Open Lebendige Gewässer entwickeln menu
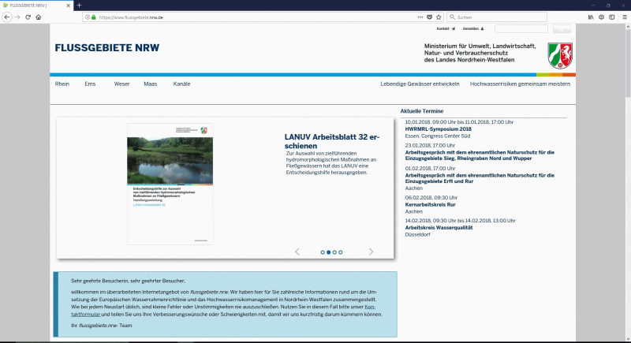The image size is (631, 343). tap(420, 84)
